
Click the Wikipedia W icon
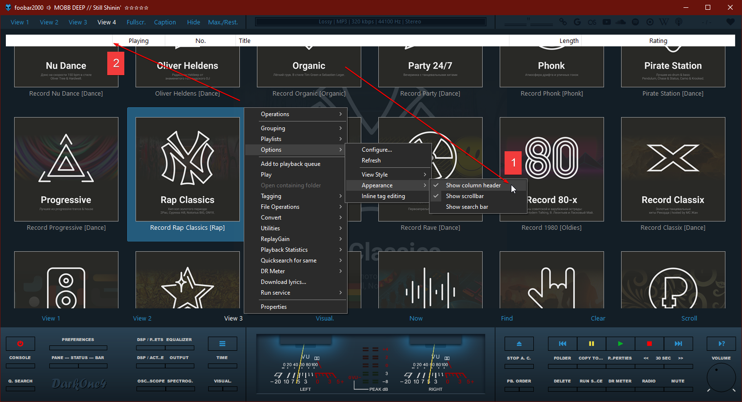pos(664,22)
